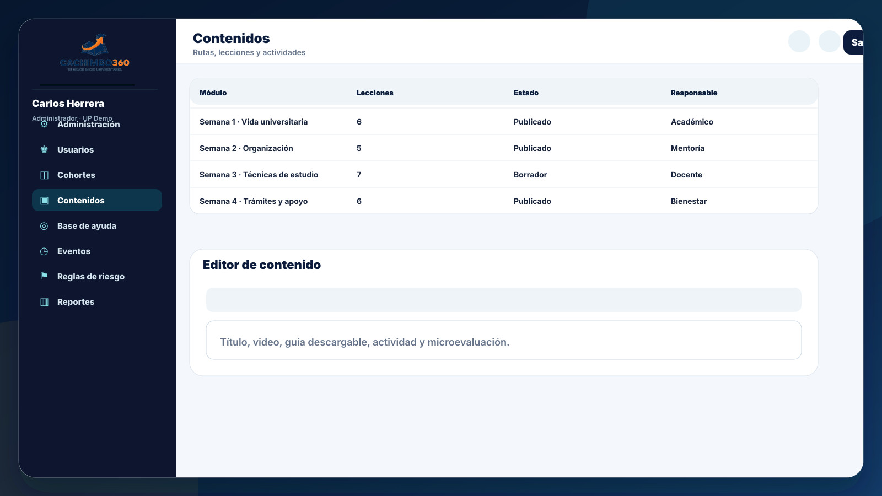Open Reglas de riesgo

97,276
